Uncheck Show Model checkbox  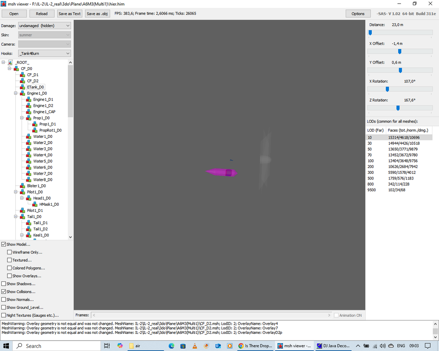point(4,244)
